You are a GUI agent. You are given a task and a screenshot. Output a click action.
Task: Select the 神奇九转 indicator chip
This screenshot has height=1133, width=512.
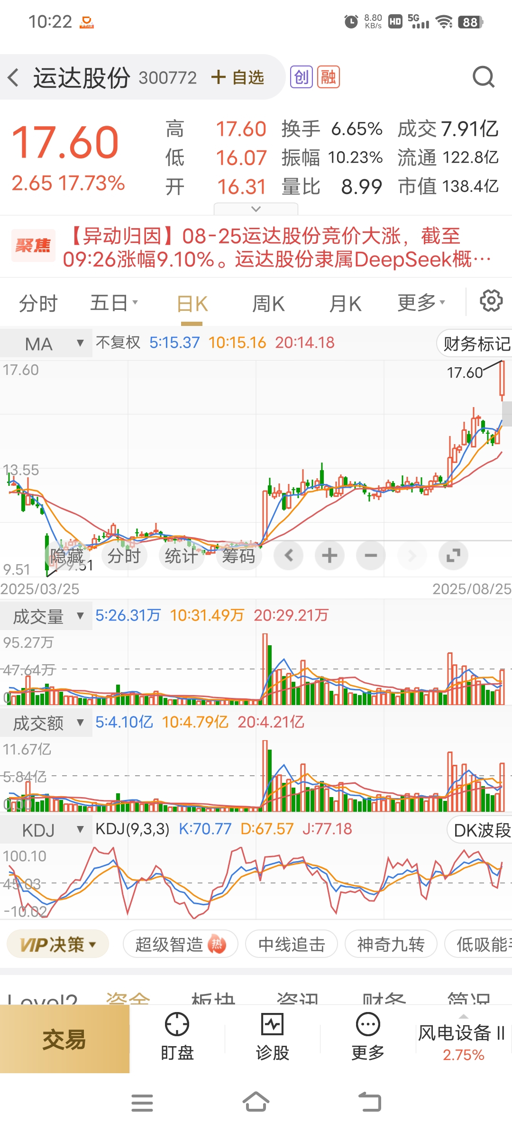point(391,945)
